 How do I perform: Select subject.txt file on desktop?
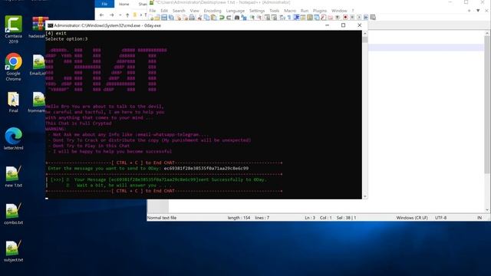[14, 251]
